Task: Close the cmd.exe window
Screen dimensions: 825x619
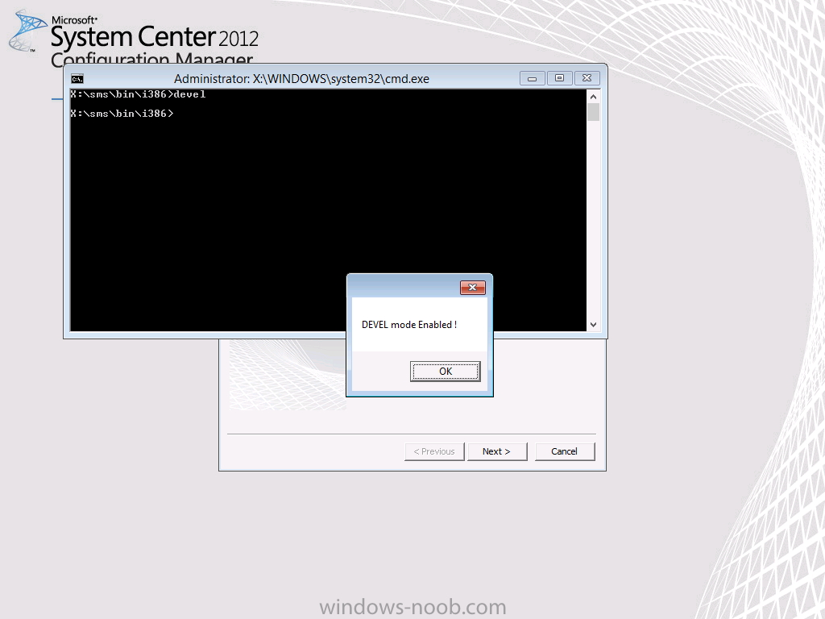Action: click(x=587, y=78)
